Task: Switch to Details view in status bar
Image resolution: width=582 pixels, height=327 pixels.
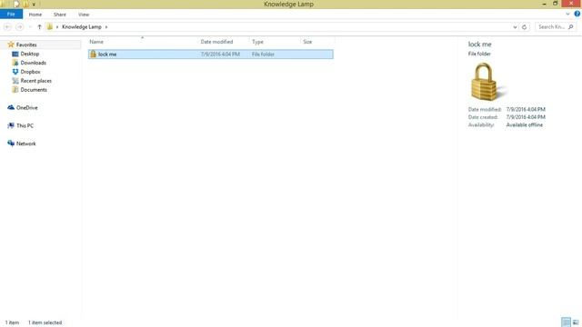Action: point(566,322)
